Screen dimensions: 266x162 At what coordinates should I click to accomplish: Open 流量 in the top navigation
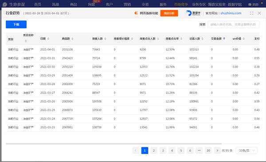coord(56,4)
